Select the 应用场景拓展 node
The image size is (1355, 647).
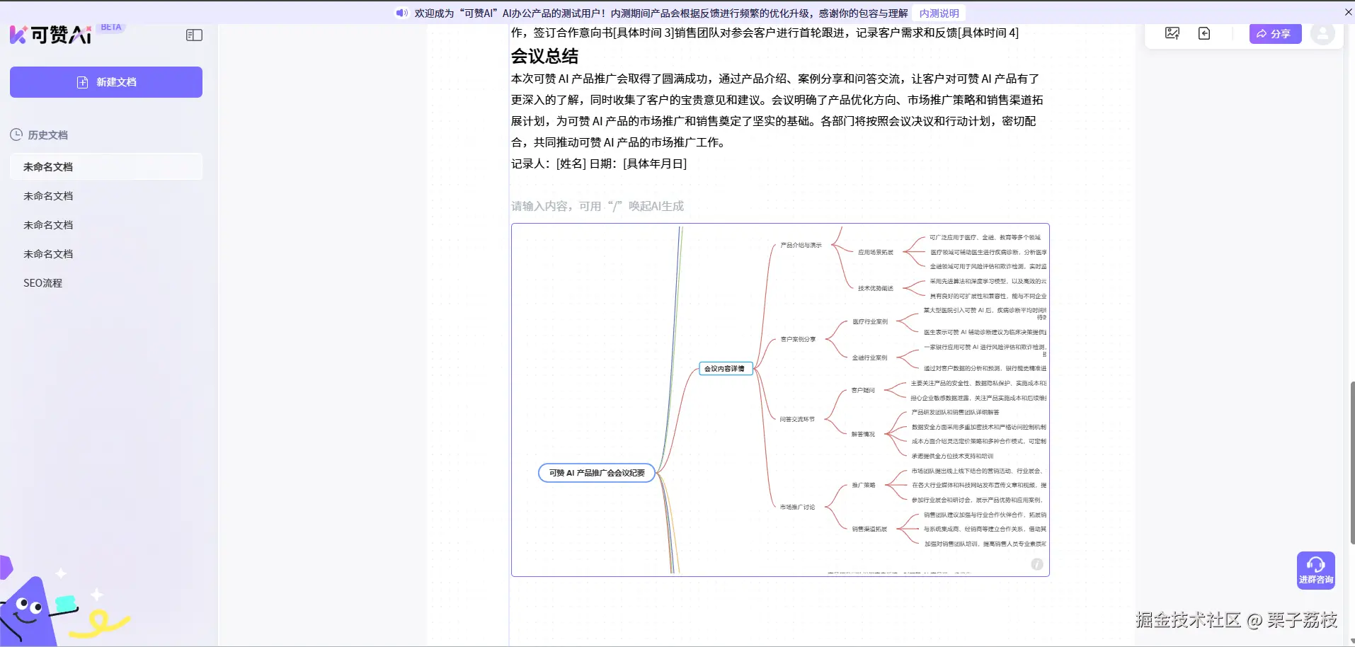tap(876, 253)
